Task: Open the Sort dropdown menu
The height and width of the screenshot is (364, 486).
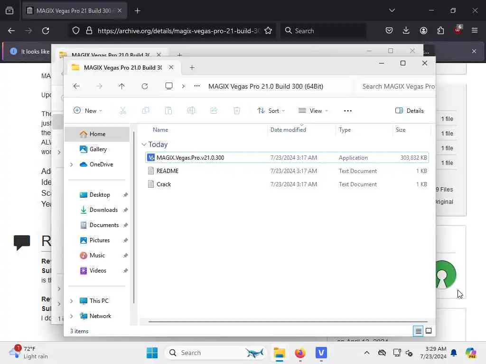Action: pyautogui.click(x=271, y=110)
